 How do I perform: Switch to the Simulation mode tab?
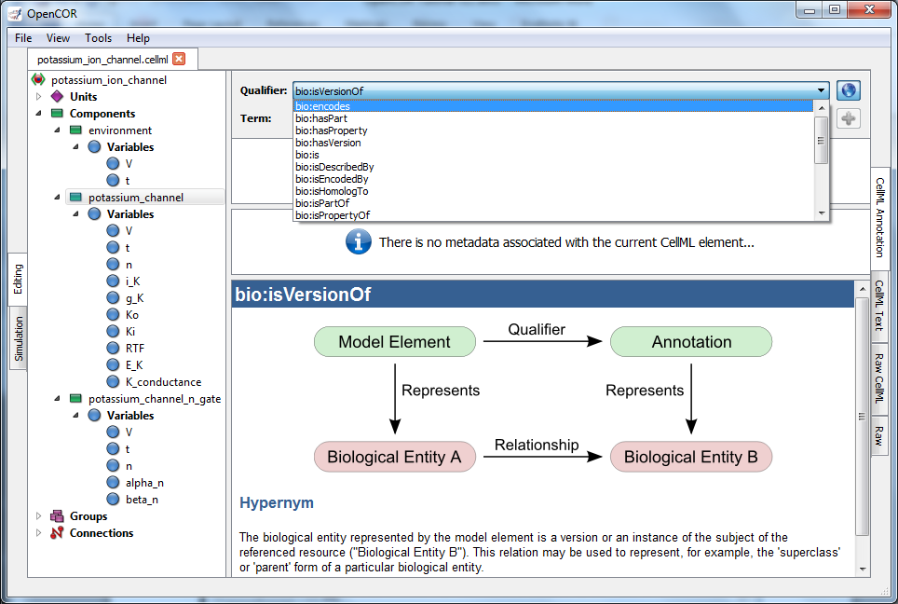pos(19,338)
